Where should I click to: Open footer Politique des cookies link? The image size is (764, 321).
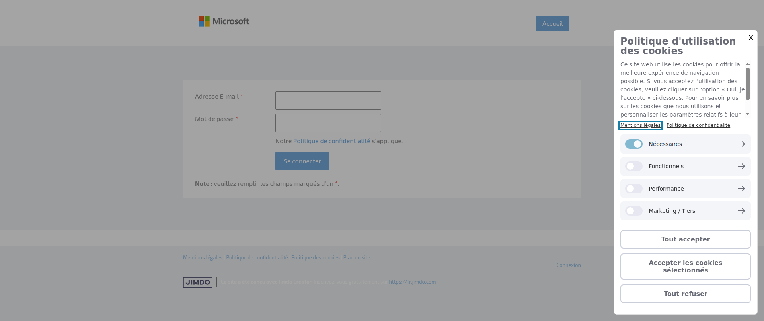click(x=315, y=258)
